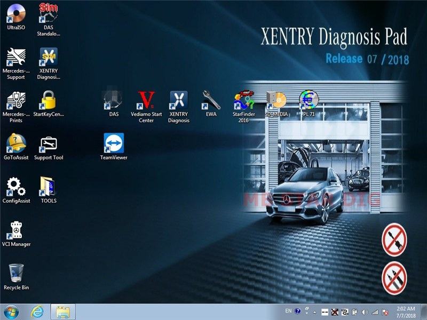The width and height of the screenshot is (427, 320).
Task: Click the Windows Start button
Action: pyautogui.click(x=11, y=311)
